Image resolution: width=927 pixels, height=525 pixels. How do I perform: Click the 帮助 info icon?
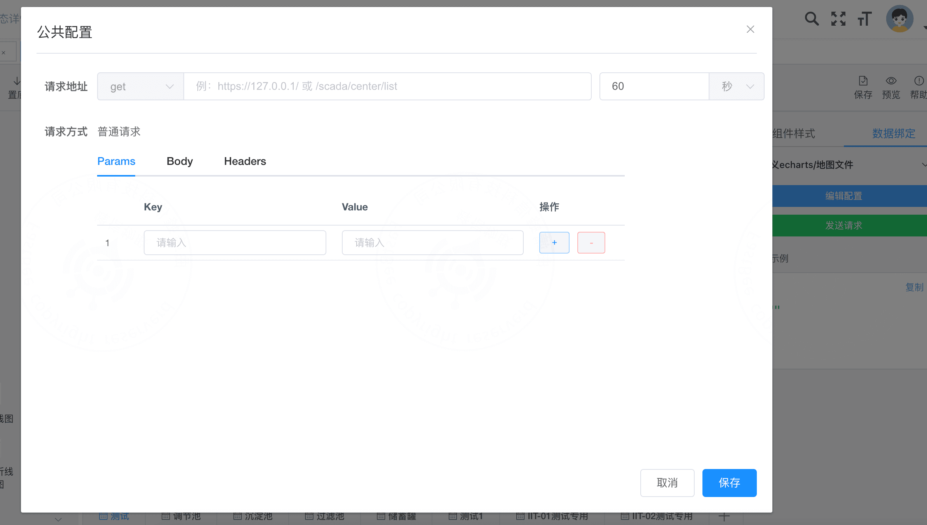click(919, 87)
